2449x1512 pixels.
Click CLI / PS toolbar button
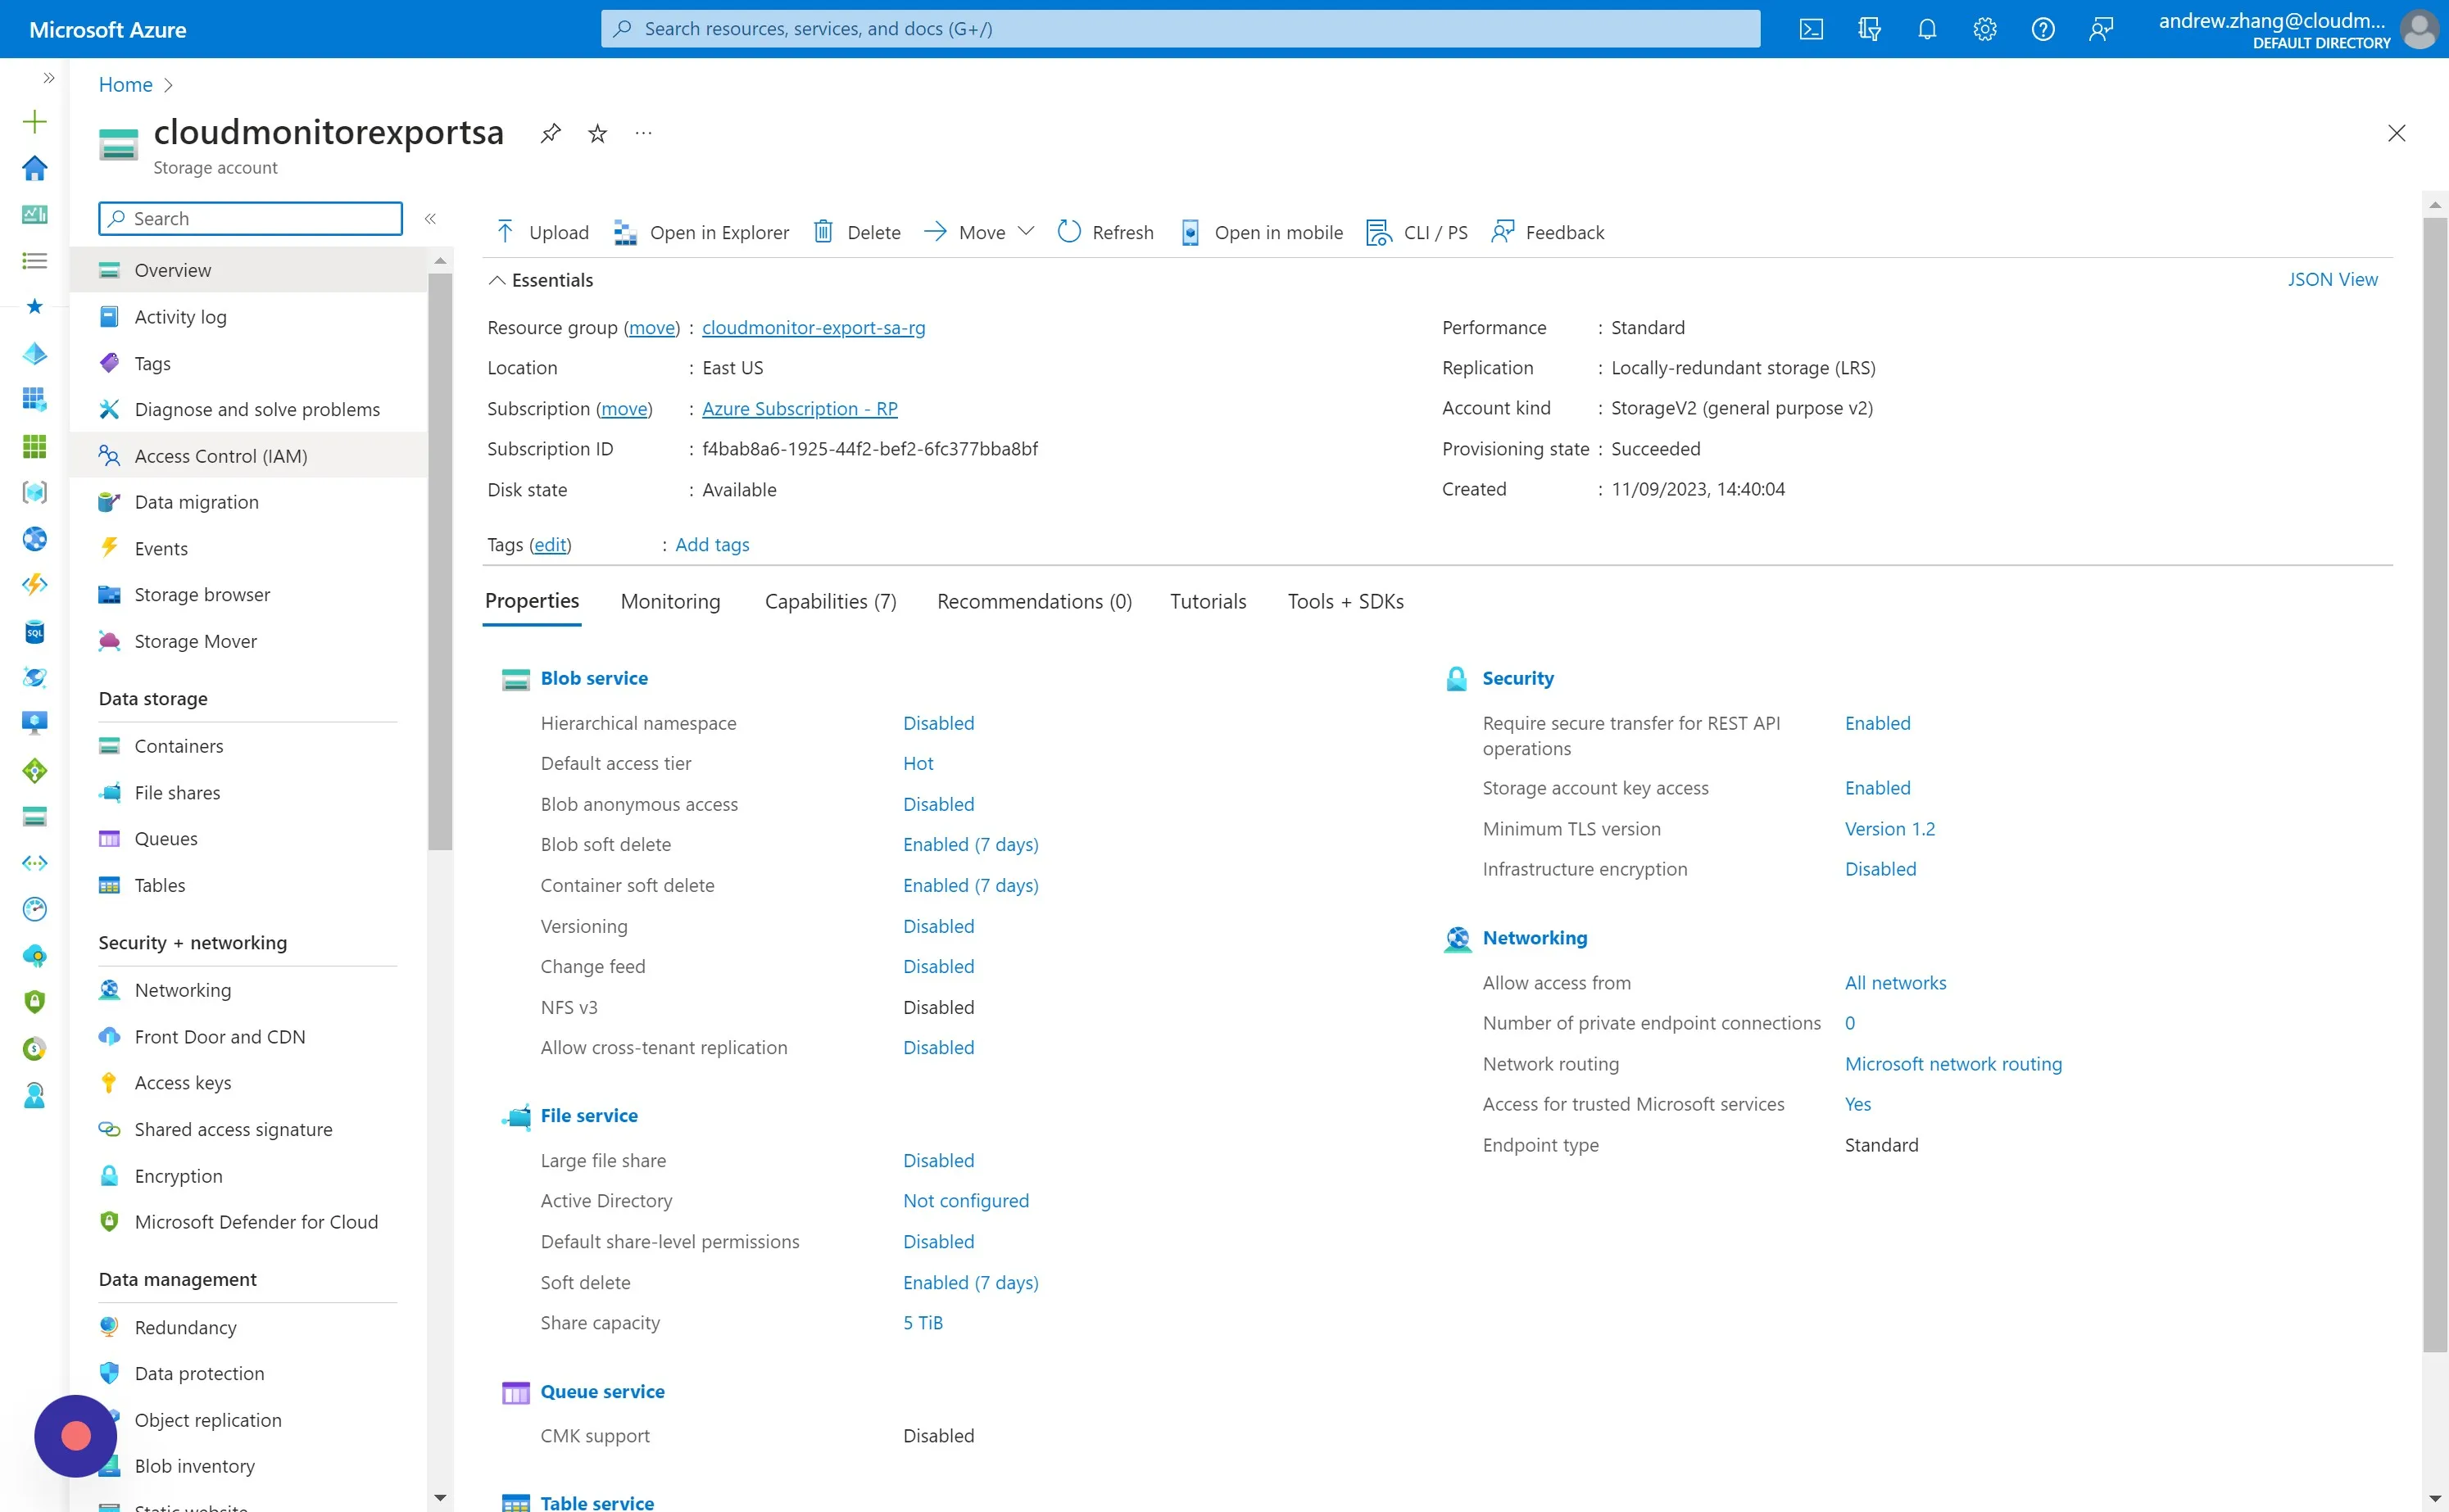pyautogui.click(x=1417, y=232)
